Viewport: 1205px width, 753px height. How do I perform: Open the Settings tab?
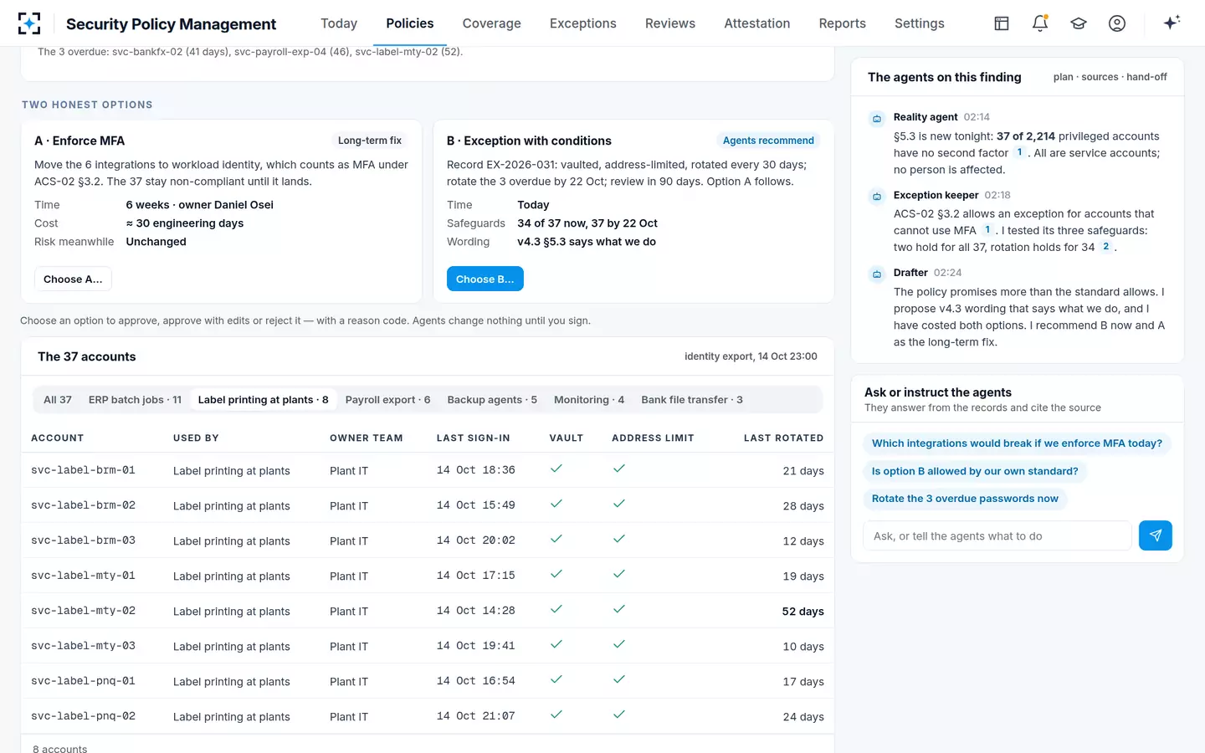(x=920, y=23)
